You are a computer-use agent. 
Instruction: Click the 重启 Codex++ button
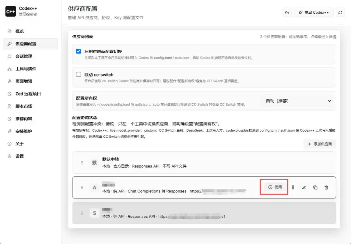(x=313, y=13)
